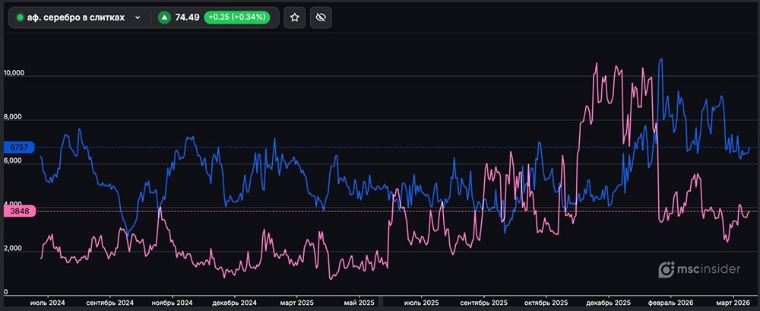Add instrument to favorites with star icon
This screenshot has height=311, width=760.
tap(295, 17)
